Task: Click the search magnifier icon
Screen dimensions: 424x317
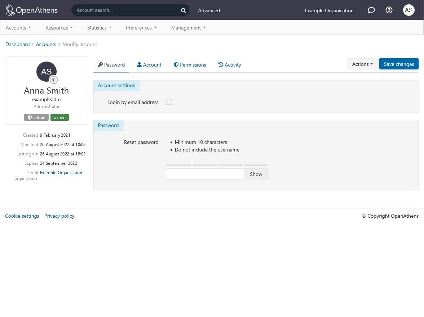Action: (x=184, y=10)
